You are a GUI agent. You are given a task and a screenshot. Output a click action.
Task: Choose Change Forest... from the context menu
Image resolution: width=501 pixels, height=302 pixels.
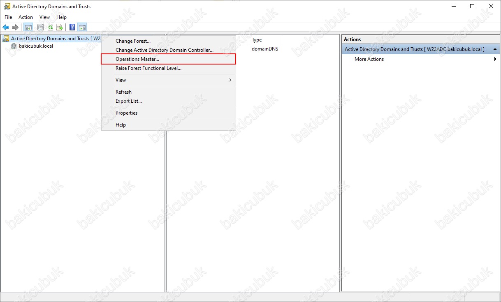click(169, 41)
